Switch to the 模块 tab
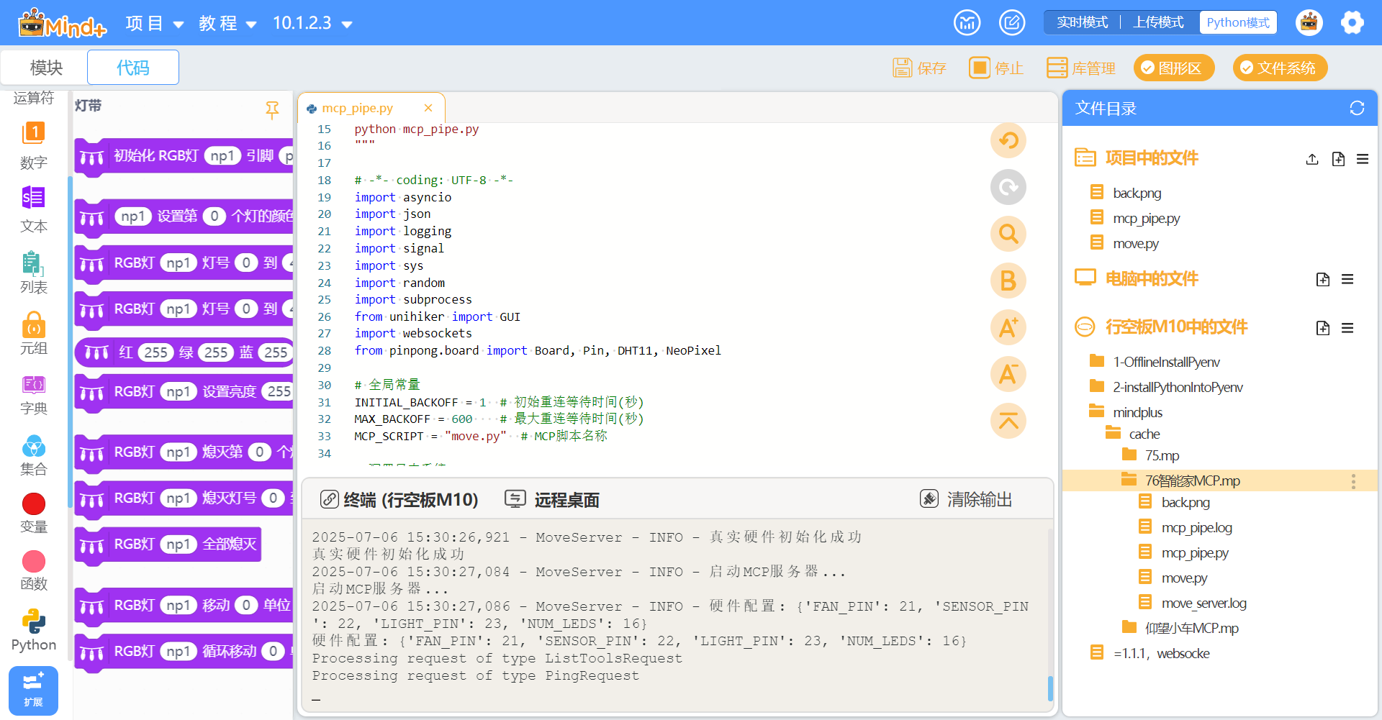This screenshot has height=720, width=1382. click(46, 68)
